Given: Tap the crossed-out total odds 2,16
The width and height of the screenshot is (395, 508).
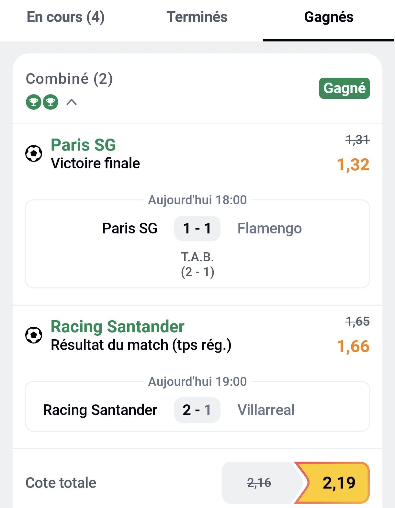Looking at the screenshot, I should pos(259,483).
